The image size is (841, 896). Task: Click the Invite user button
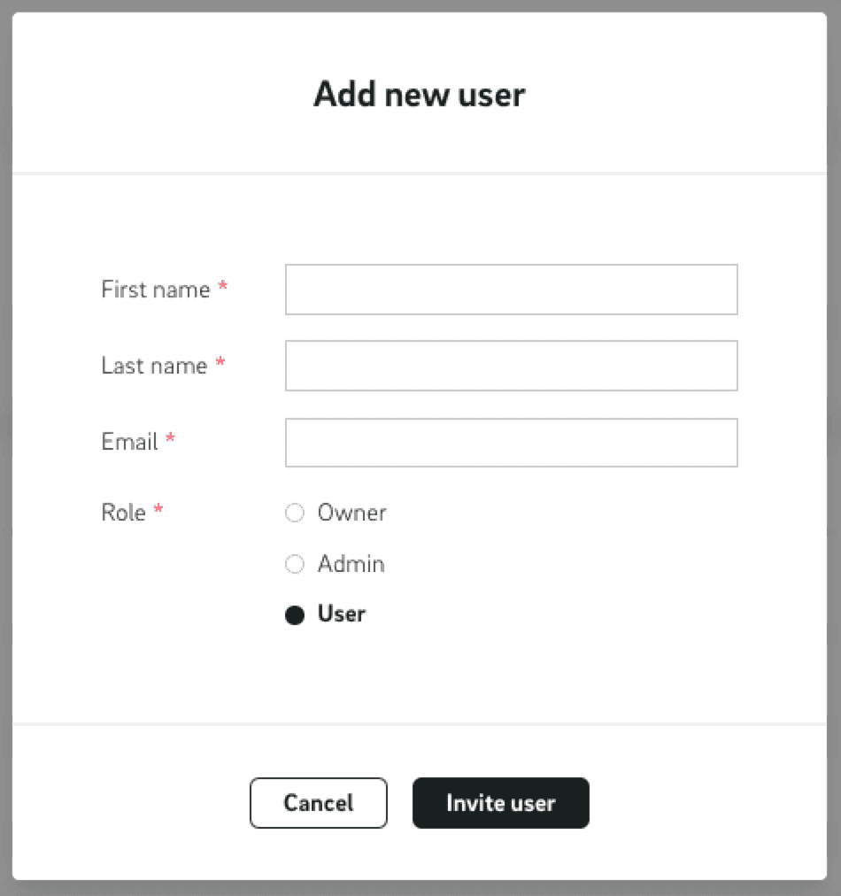(x=500, y=803)
